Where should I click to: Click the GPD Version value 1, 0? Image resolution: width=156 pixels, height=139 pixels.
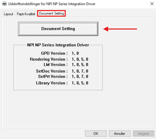[x=75, y=53]
